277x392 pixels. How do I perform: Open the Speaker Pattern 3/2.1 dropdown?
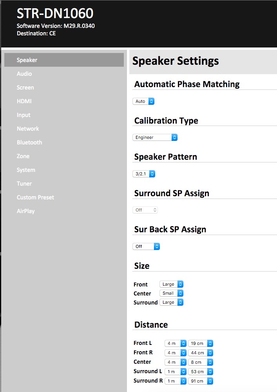(144, 174)
